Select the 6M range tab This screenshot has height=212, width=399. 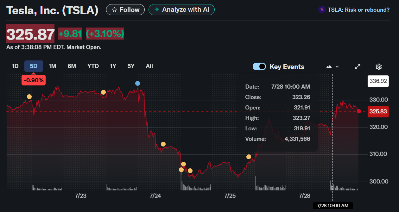coord(72,66)
